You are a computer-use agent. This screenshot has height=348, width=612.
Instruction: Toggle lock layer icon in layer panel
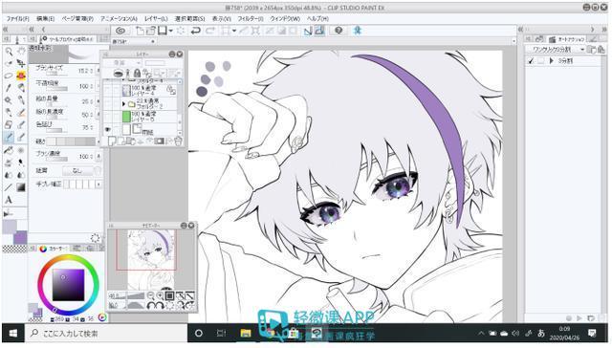[x=138, y=73]
